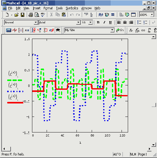The image size is (157, 158).
Task: Insert unit icon
Action: pyautogui.click(x=107, y=15)
